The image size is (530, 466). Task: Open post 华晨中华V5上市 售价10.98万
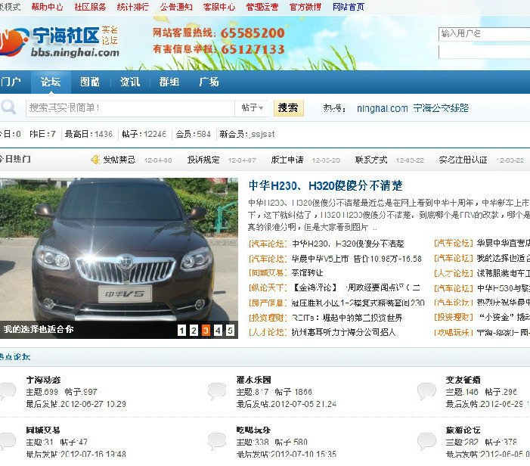coord(357,259)
